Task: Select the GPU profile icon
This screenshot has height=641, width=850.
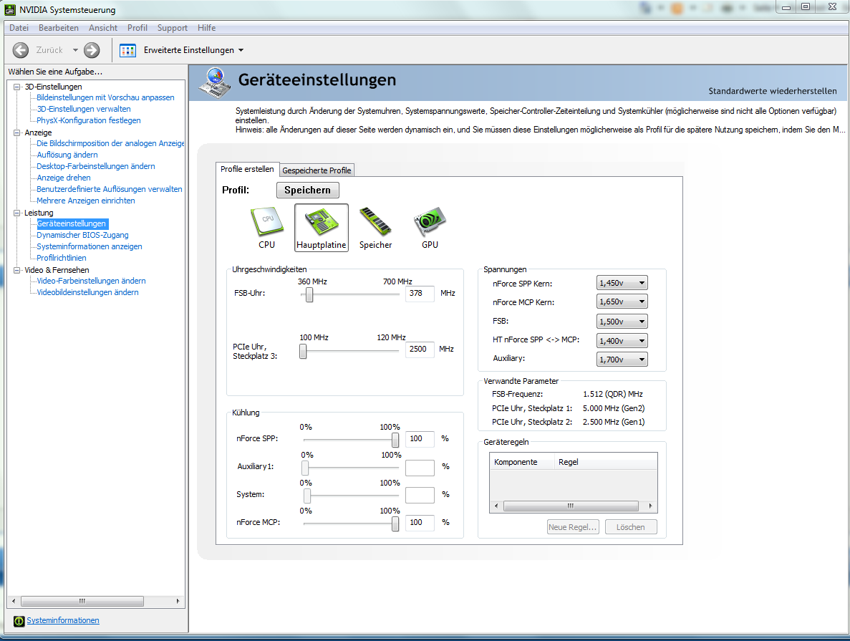Action: coord(430,228)
